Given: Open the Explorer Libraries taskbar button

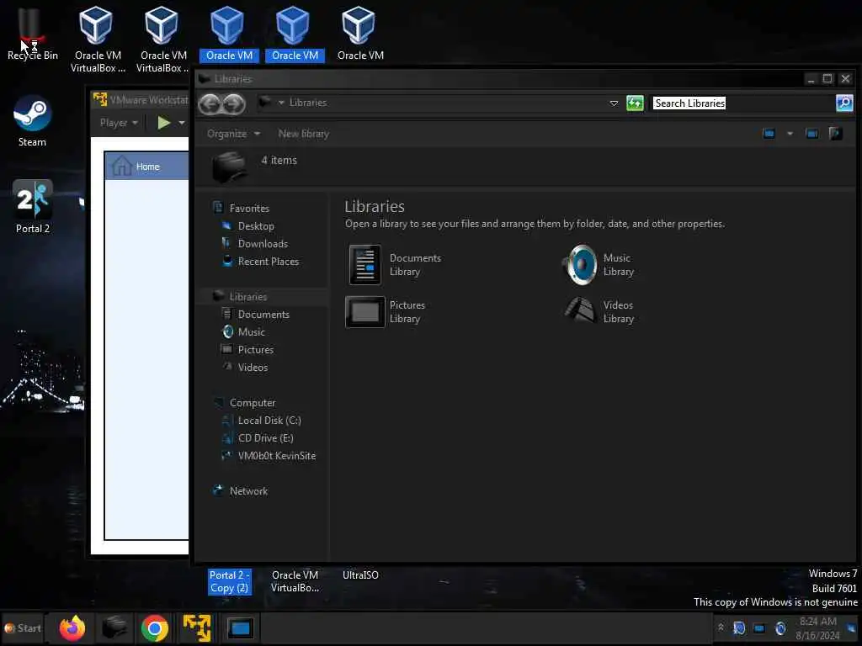Looking at the screenshot, I should (114, 627).
